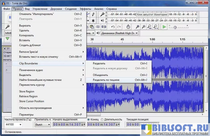Viewport: 210px width, 136px height.
Task: Adjust the playback speed slider
Action: coord(175,27)
